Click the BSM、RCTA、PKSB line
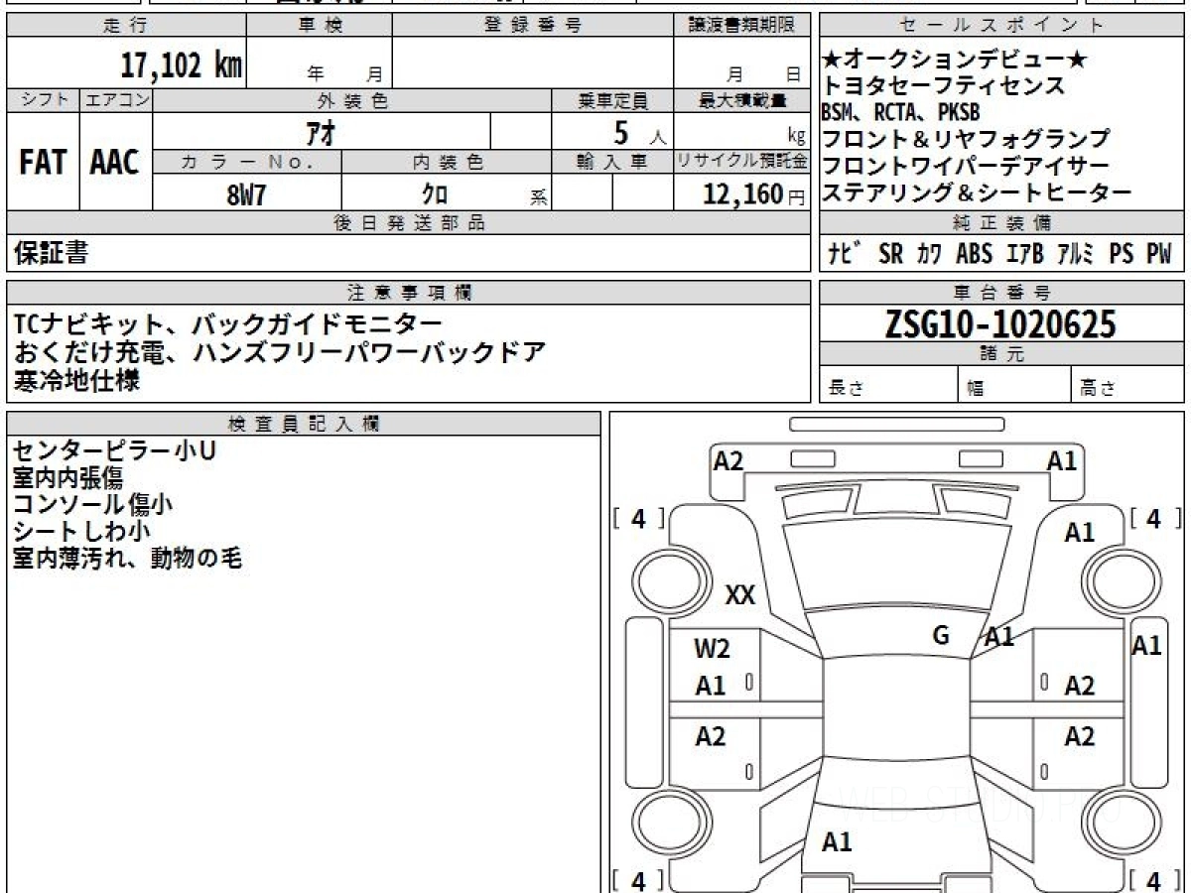 pyautogui.click(x=900, y=113)
